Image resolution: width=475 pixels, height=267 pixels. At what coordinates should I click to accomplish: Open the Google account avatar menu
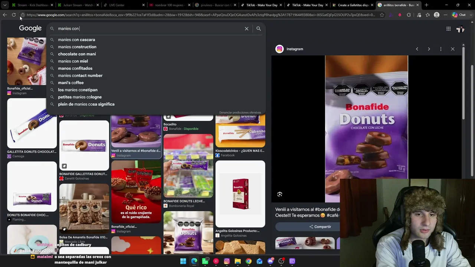[461, 29]
